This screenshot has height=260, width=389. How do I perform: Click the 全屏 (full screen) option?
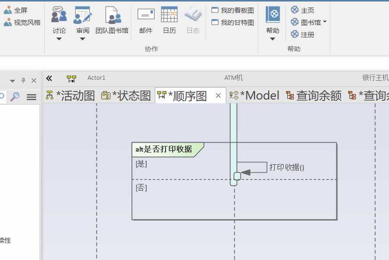(x=16, y=10)
